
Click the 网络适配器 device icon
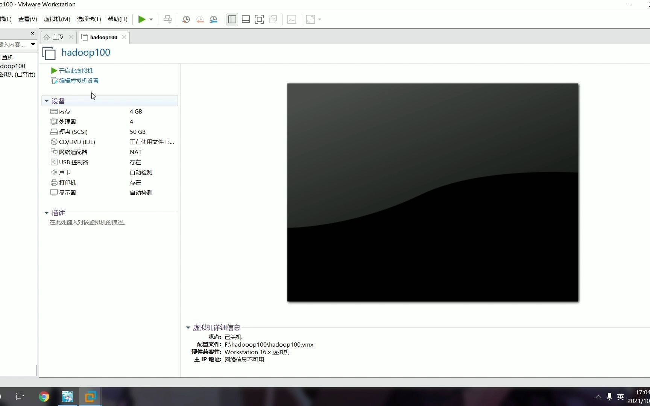54,152
